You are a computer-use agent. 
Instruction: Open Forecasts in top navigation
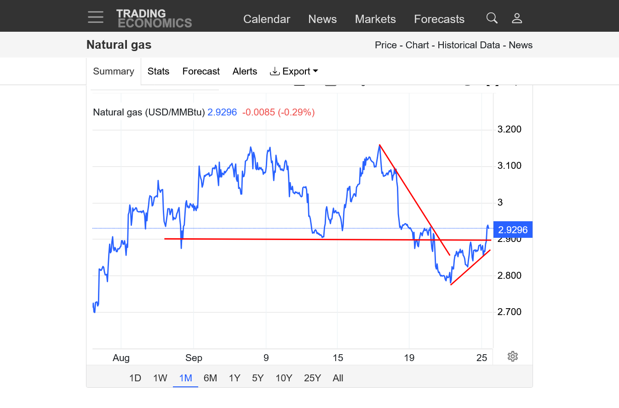coord(439,19)
